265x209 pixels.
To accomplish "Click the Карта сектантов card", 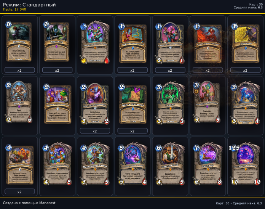I will [132, 103].
